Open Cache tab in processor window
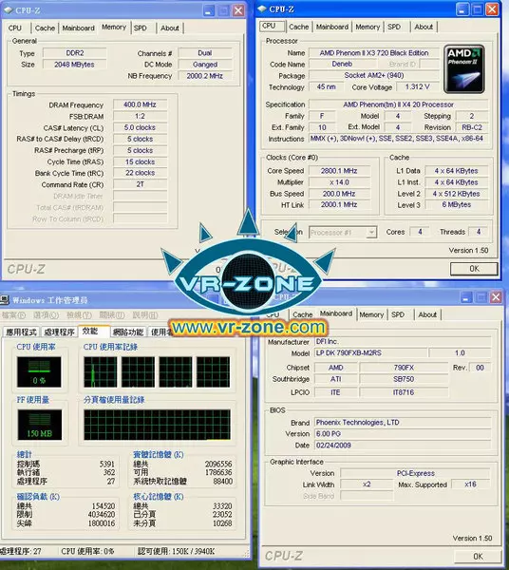Image resolution: width=509 pixels, height=570 pixels. (x=298, y=27)
